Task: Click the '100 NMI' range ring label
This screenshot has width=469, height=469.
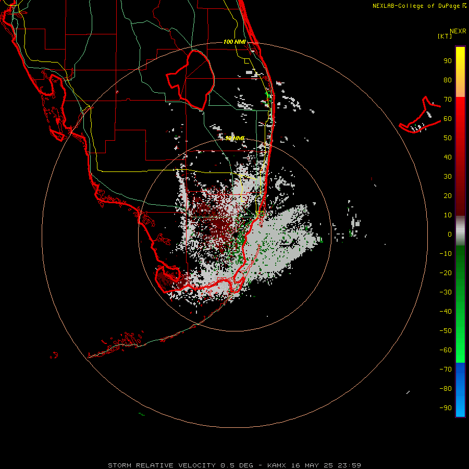Action: [x=234, y=42]
